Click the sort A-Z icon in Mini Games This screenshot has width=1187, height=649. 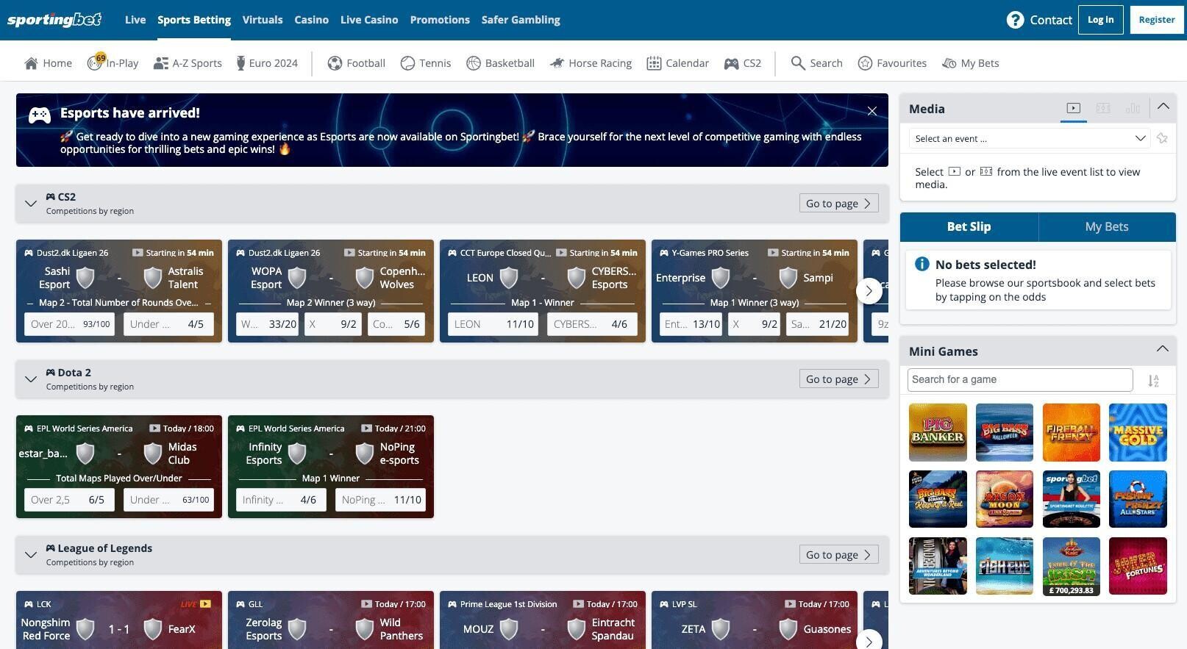[1153, 380]
